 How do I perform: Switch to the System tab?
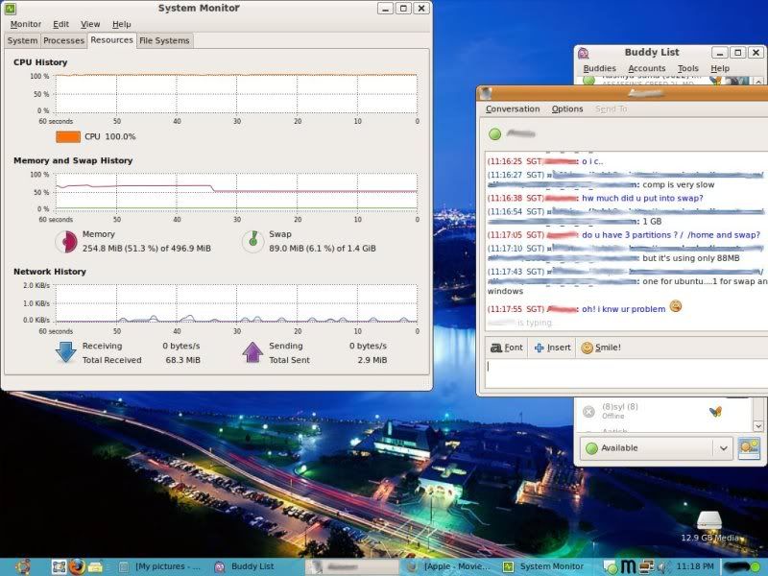coord(22,40)
